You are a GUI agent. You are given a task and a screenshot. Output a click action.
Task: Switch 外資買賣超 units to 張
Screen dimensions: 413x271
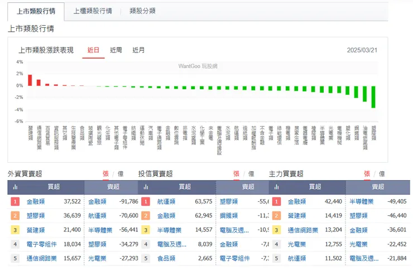coord(105,173)
